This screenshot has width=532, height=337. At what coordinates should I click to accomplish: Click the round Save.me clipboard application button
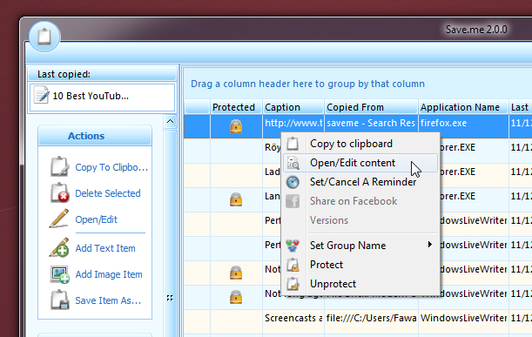[x=44, y=37]
